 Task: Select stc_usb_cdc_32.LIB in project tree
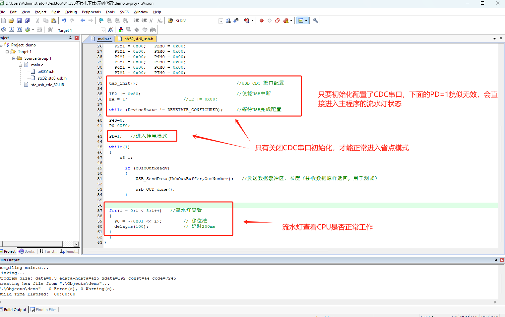click(x=47, y=85)
